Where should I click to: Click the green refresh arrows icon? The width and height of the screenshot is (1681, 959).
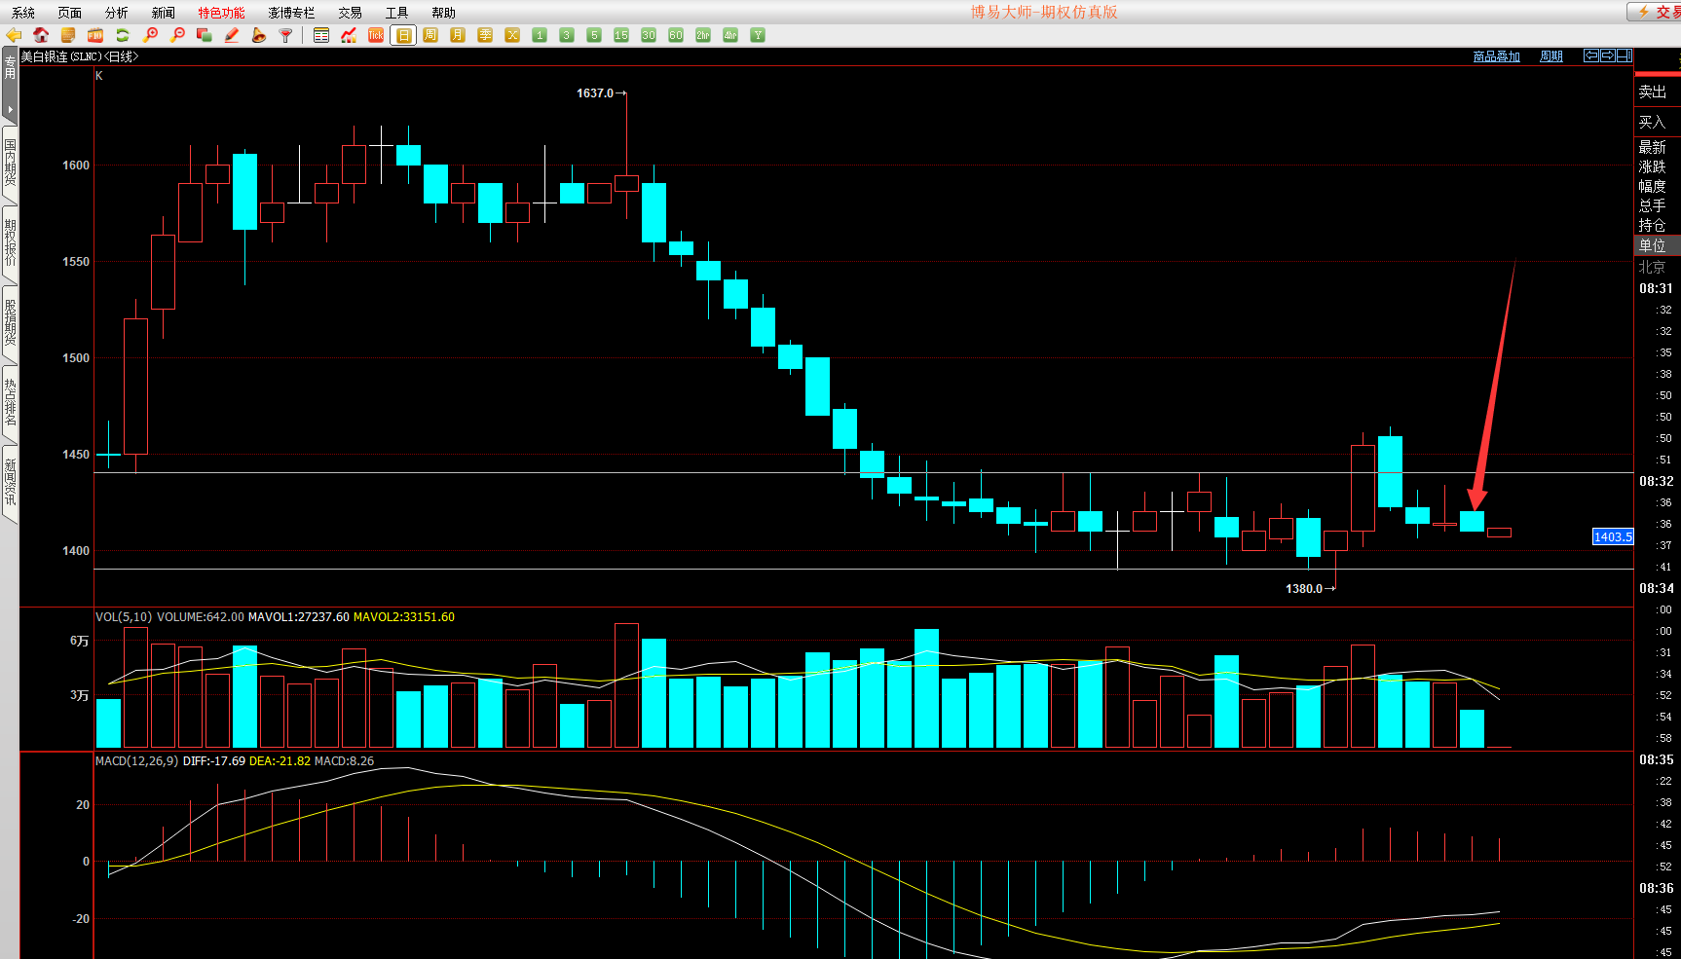pyautogui.click(x=123, y=35)
